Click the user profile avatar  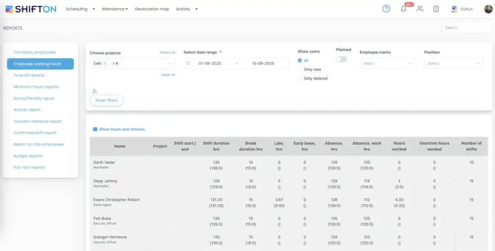coord(488,9)
